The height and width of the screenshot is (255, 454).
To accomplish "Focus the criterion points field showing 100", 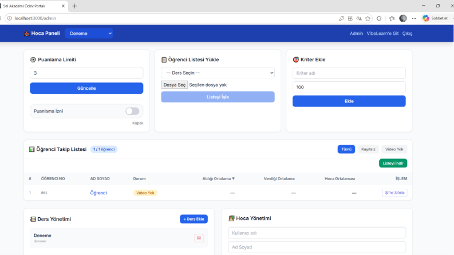I will pos(349,87).
